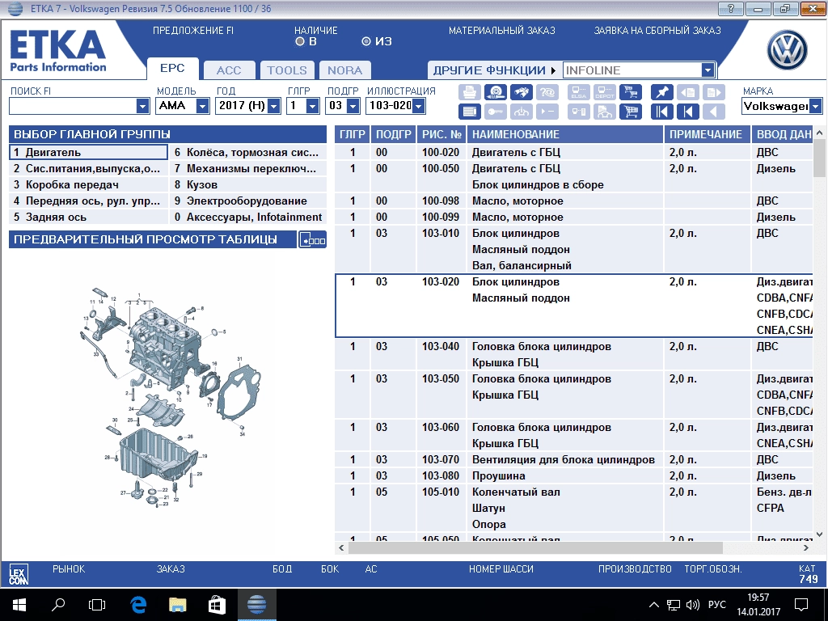Select the 'ИЗ' availability radio button
This screenshot has width=828, height=621.
tap(366, 41)
